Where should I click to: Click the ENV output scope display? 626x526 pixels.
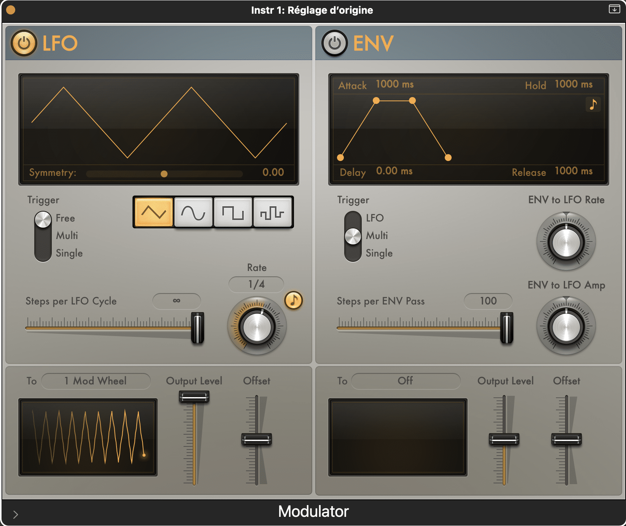398,437
